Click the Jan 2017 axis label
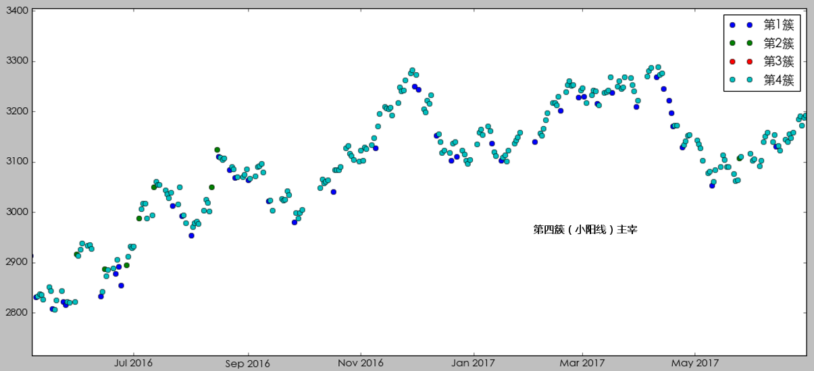Viewport: 814px width, 371px height. click(474, 363)
